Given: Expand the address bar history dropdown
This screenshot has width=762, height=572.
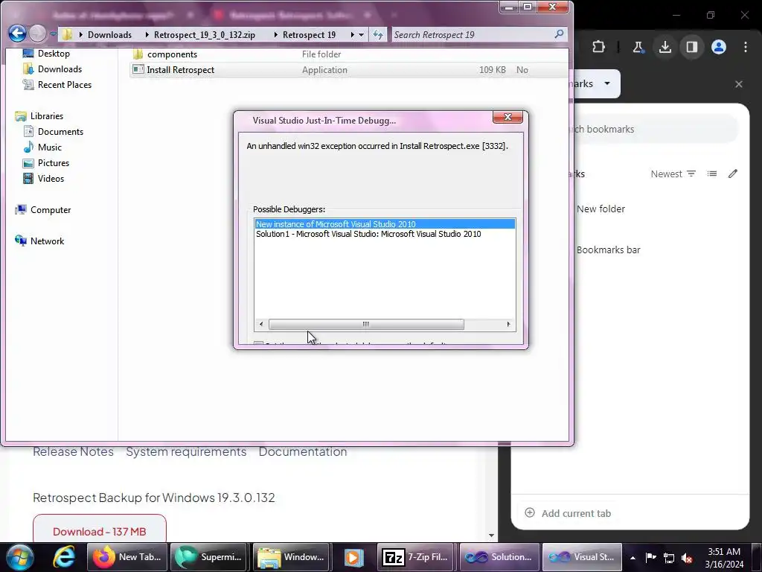Looking at the screenshot, I should click(361, 35).
